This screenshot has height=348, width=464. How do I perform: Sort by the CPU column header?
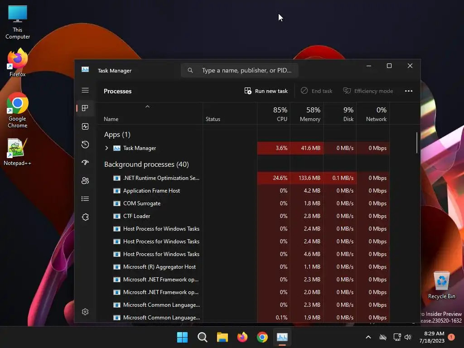pos(274,114)
